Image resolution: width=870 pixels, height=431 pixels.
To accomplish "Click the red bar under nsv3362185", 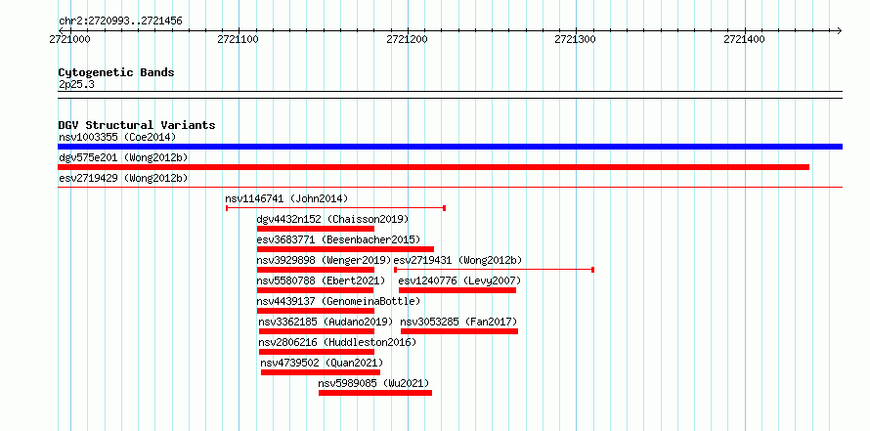I will point(317,331).
